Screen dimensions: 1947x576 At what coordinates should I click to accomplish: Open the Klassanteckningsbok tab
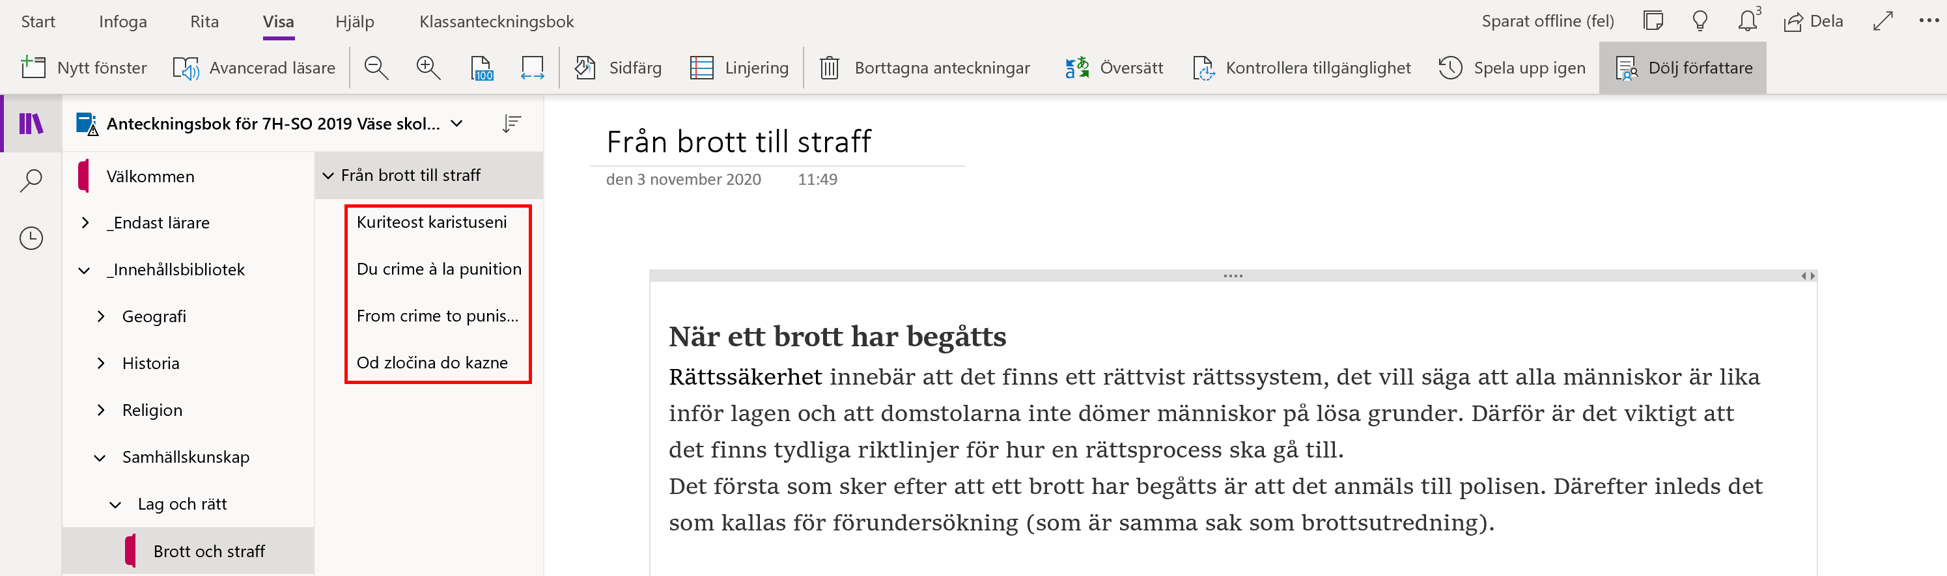point(497,21)
